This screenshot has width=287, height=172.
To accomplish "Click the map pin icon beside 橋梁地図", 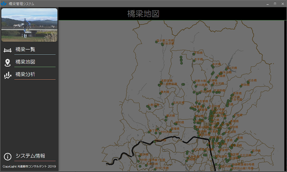I will (x=7, y=63).
